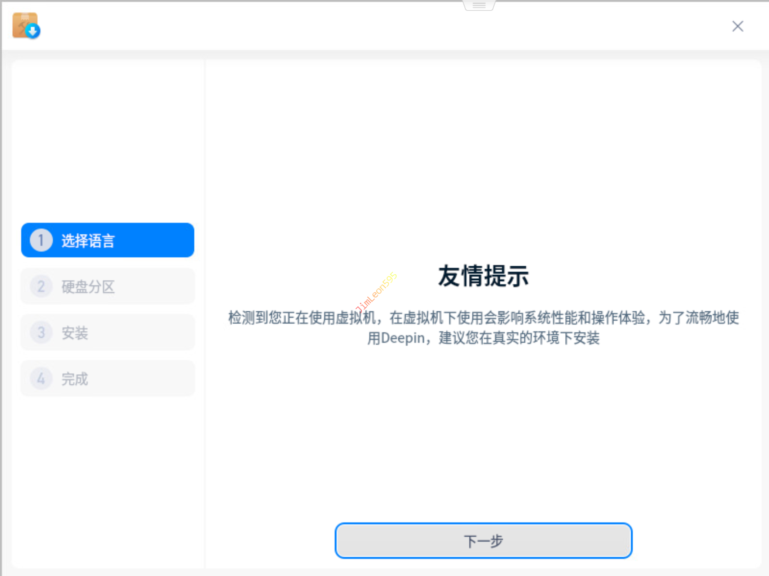The image size is (769, 576).
Task: Click the empty sidebar space above 选择语言
Action: tap(108, 144)
